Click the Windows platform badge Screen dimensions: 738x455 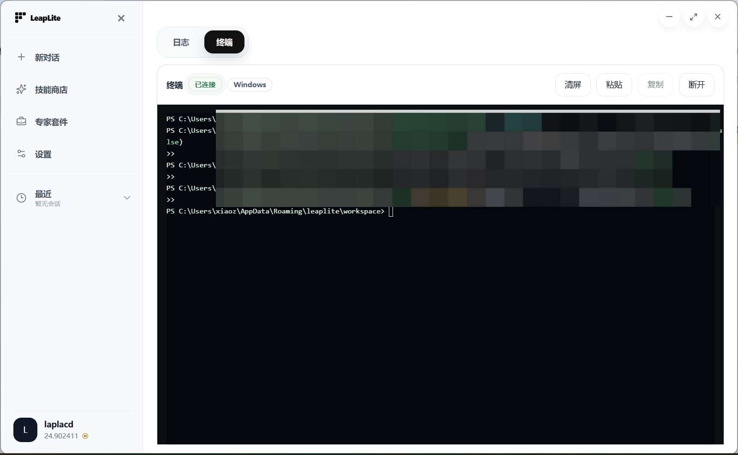coord(250,85)
